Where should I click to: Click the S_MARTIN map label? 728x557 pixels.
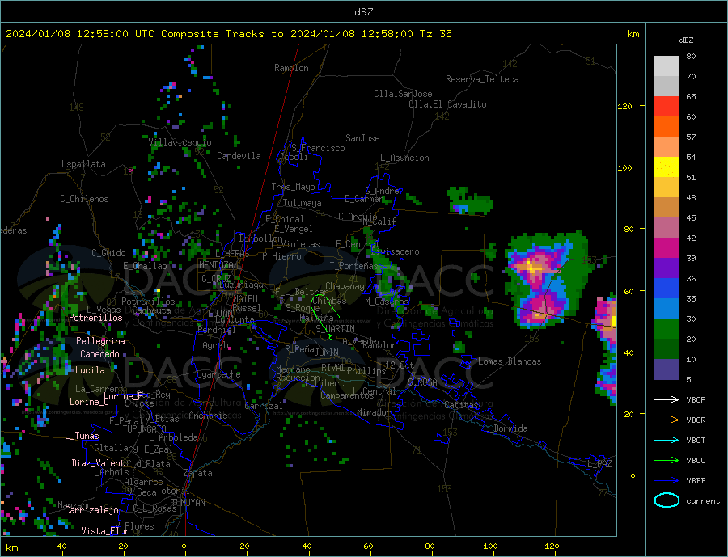tap(335, 329)
